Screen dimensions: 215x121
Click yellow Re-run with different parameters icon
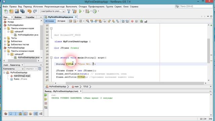[46, 99]
